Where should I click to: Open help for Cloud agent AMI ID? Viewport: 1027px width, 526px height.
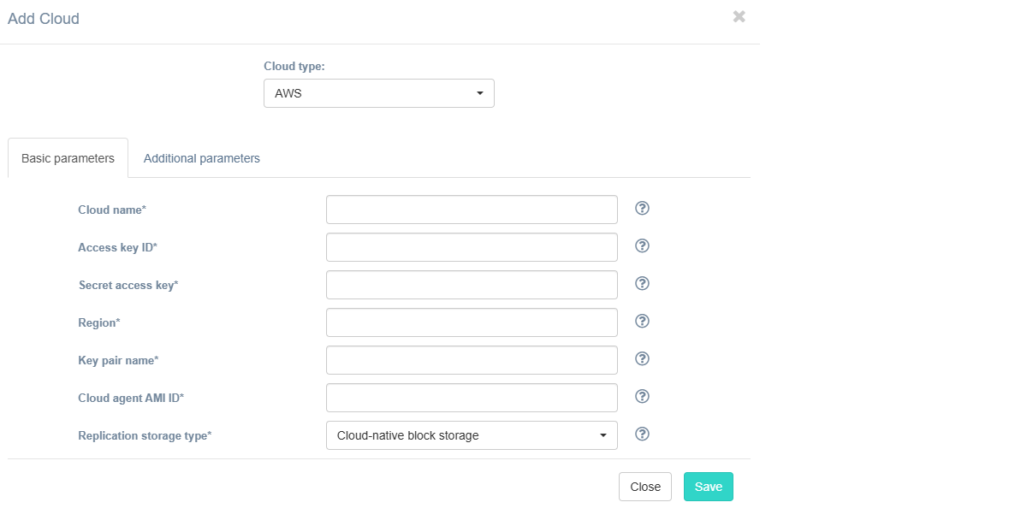[x=643, y=397]
